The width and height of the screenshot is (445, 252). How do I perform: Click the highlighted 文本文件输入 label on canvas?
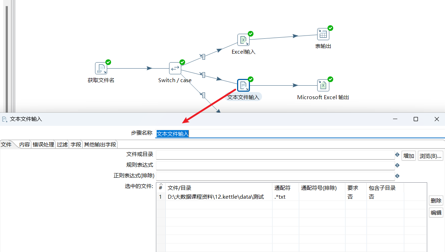(x=244, y=97)
